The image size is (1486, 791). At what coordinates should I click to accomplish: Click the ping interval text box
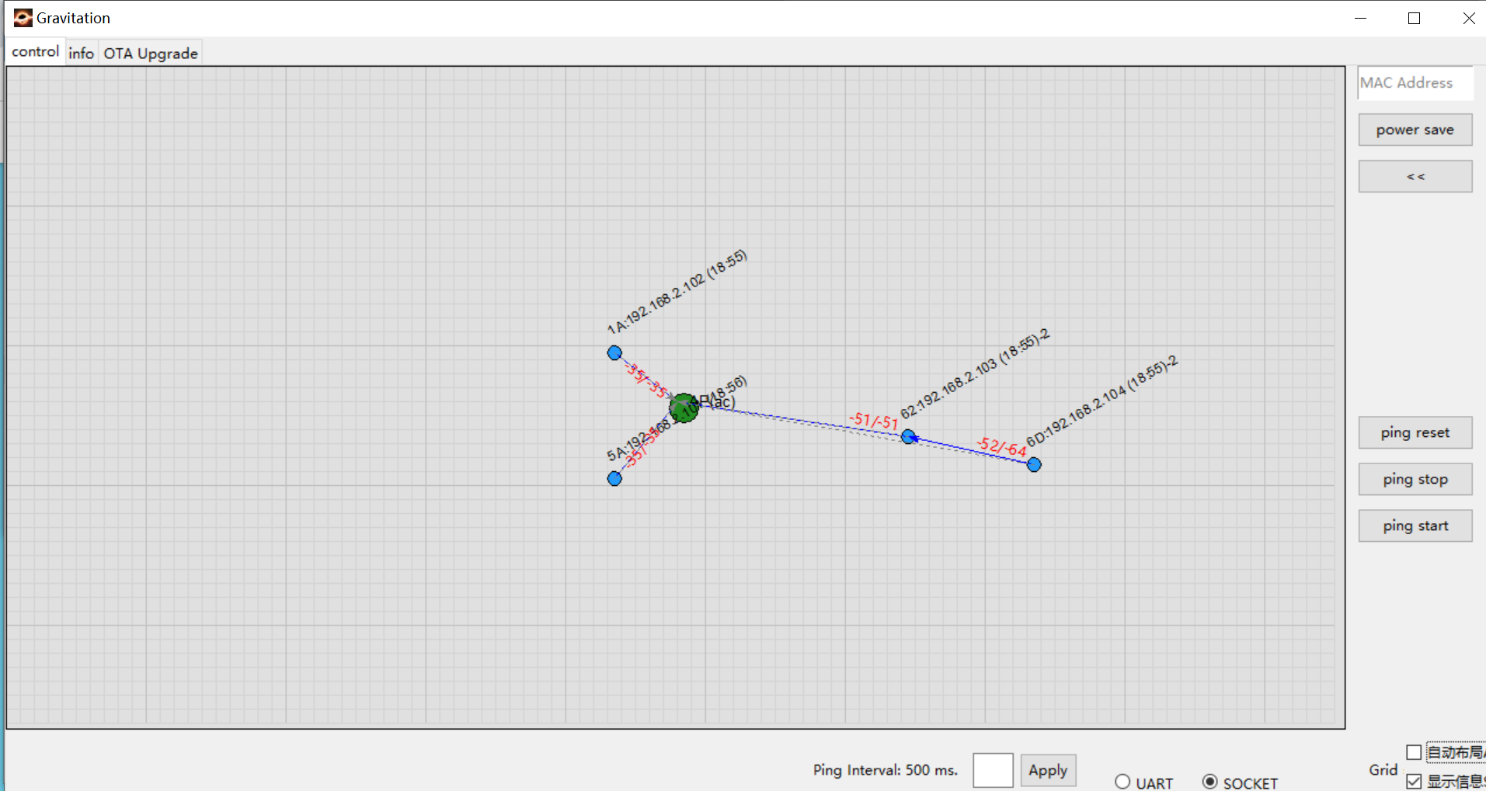pos(992,770)
